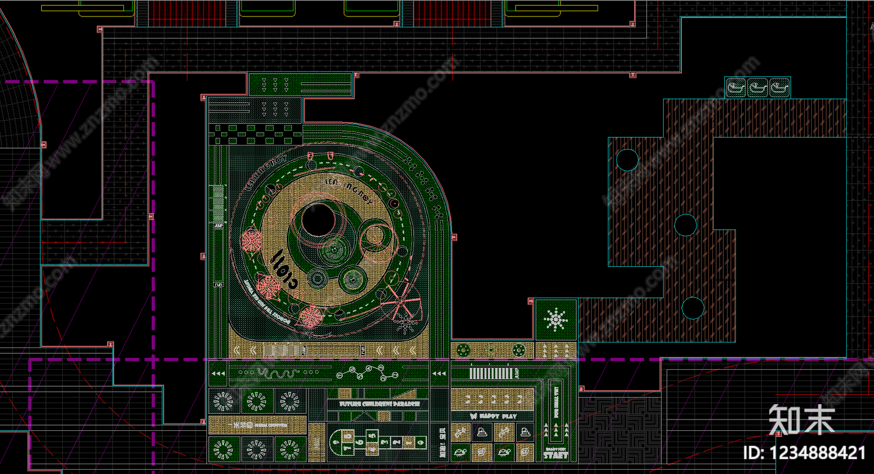Select the snowflake pattern tile
This screenshot has width=874, height=474.
pyautogui.click(x=556, y=319)
